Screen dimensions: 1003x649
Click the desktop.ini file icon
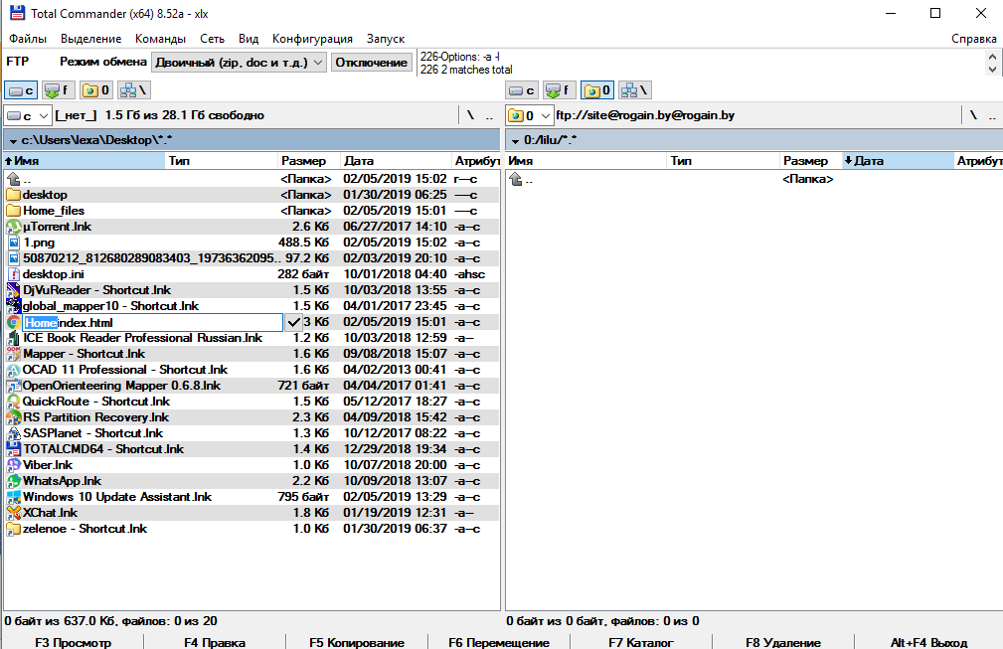click(x=14, y=274)
